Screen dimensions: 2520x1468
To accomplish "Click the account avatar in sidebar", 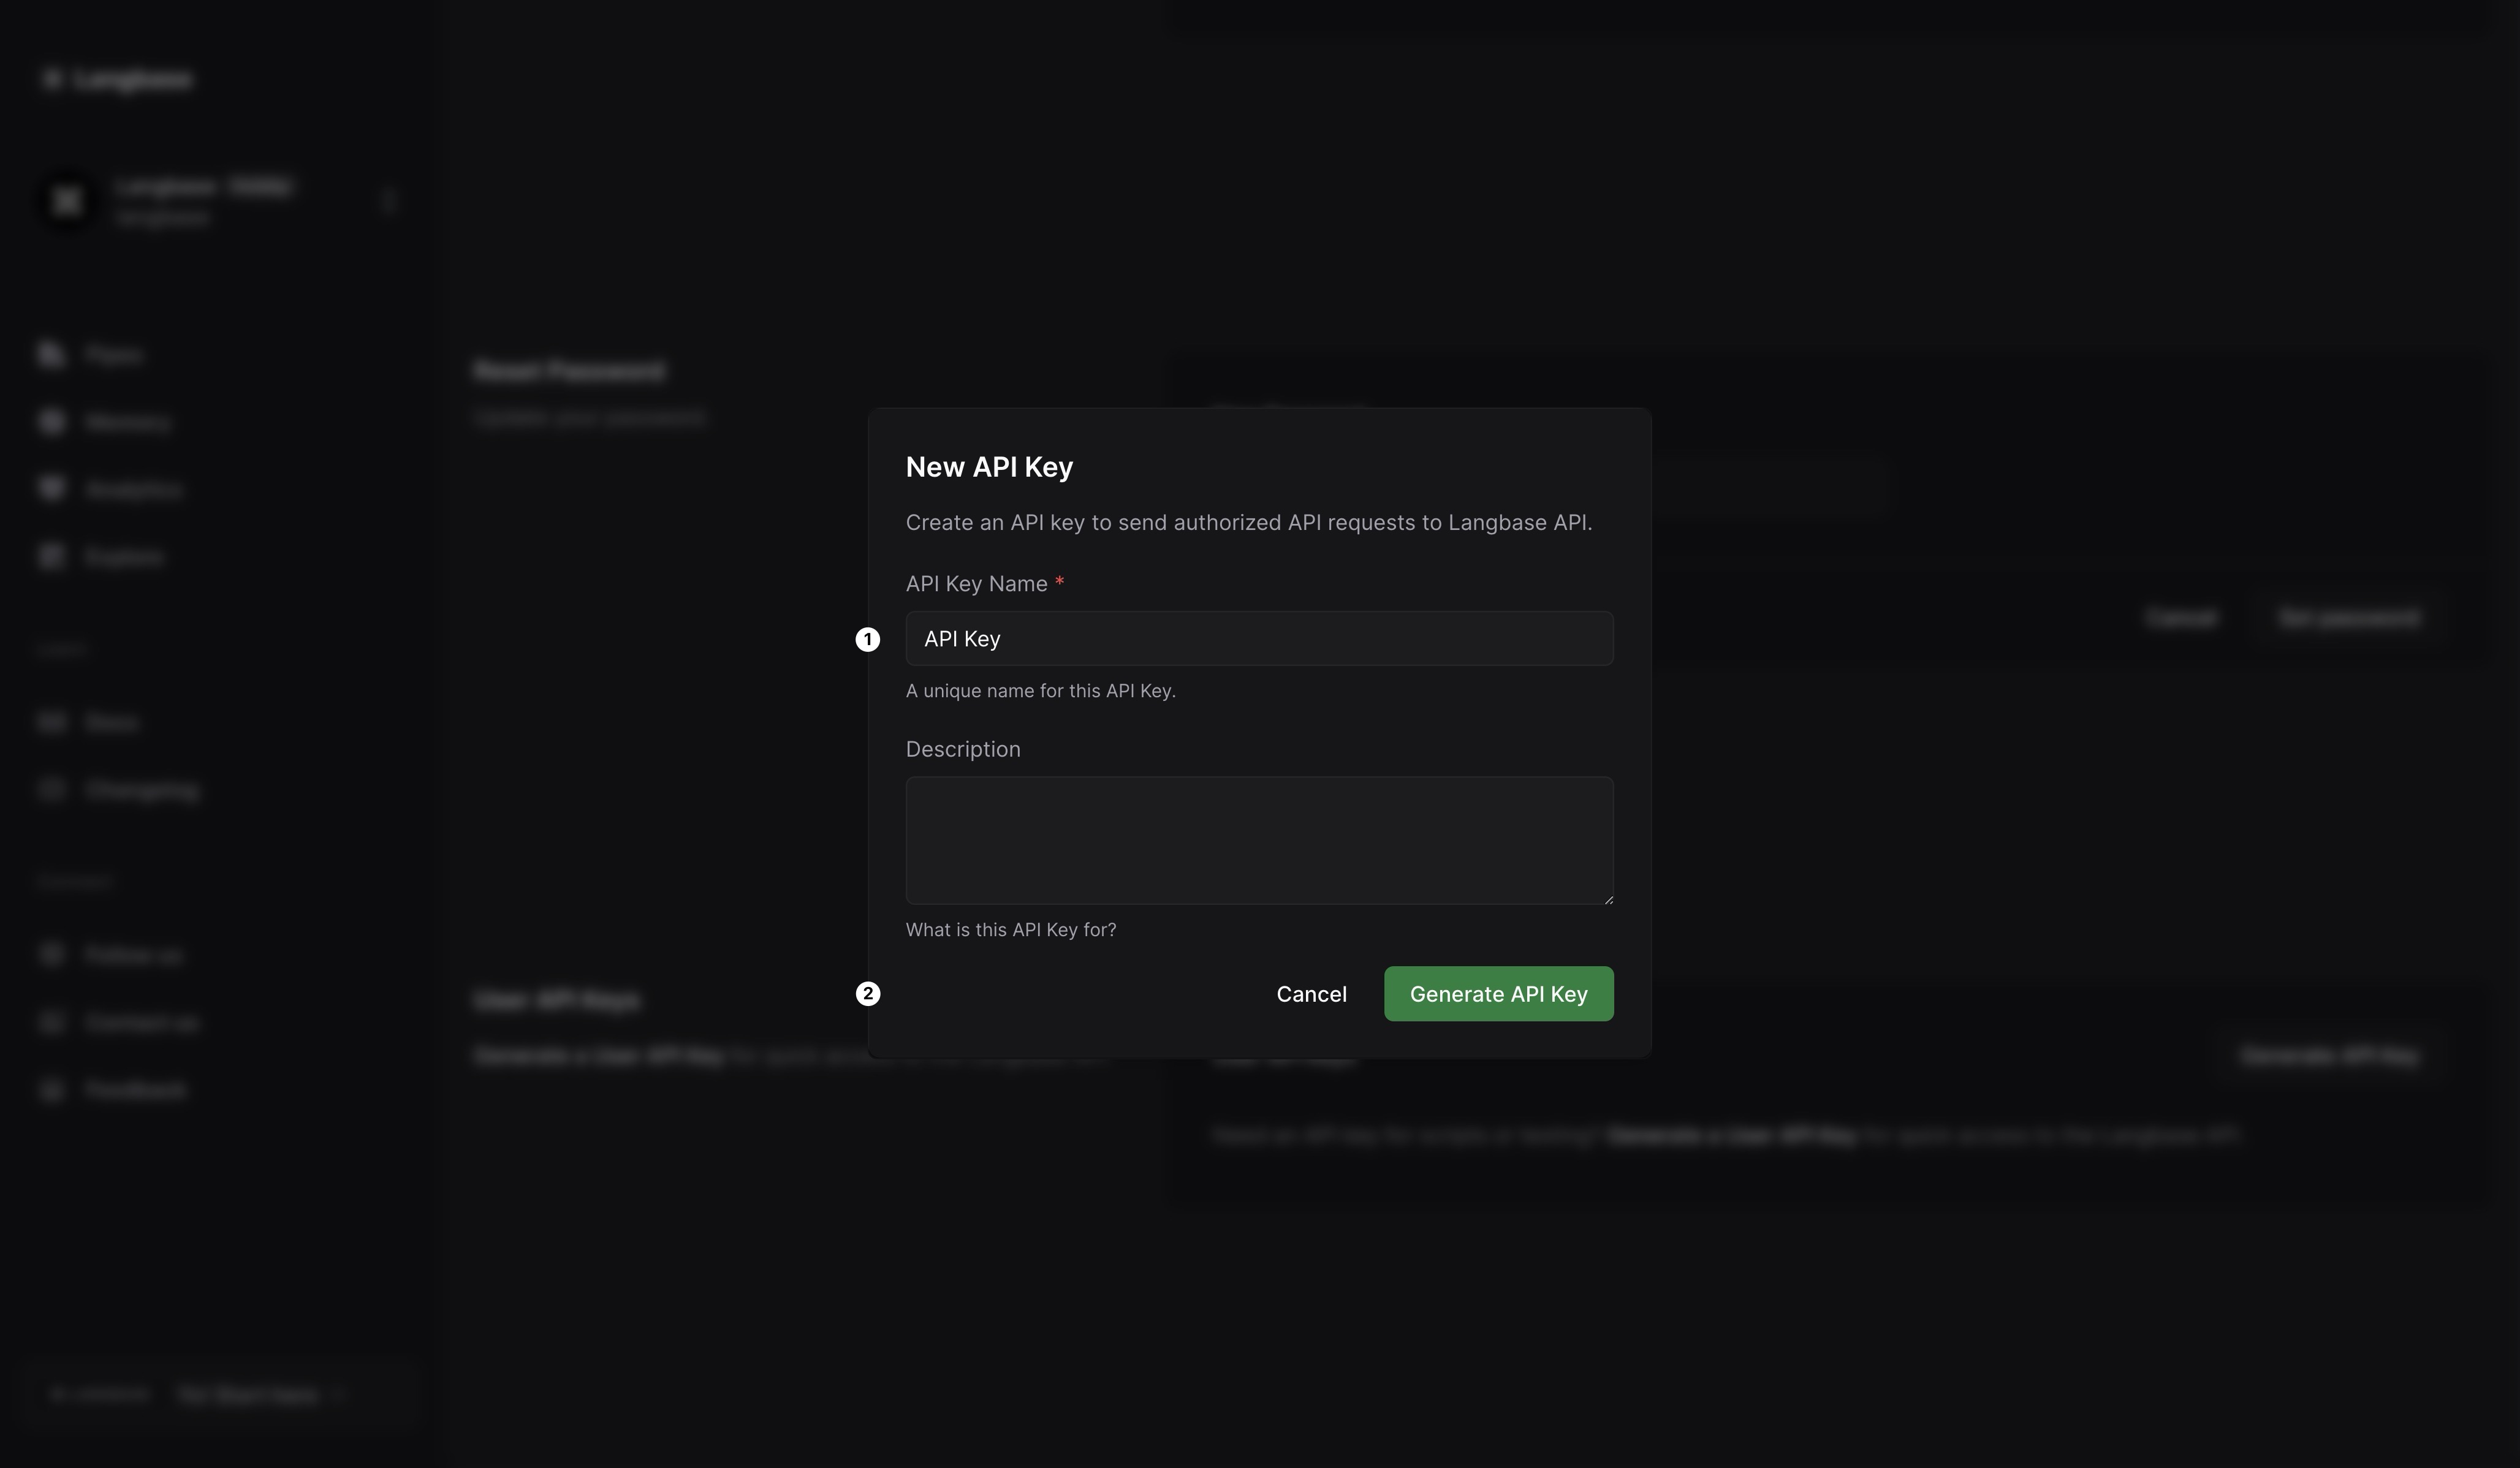I will [67, 201].
